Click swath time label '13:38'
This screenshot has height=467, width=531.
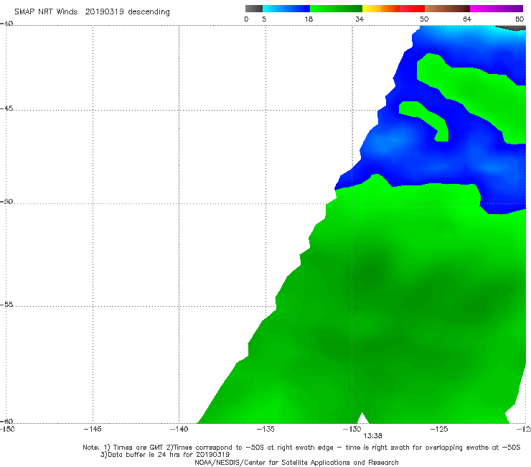(372, 436)
